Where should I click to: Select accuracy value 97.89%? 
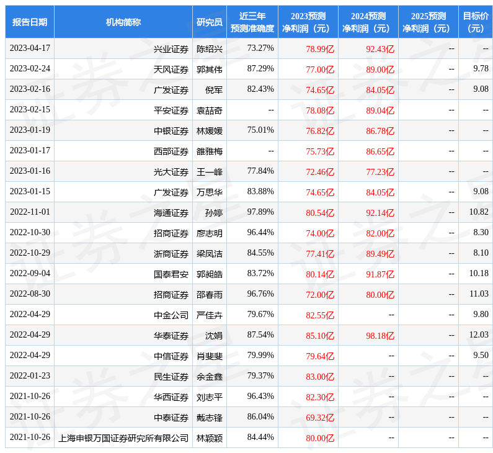[x=260, y=212]
